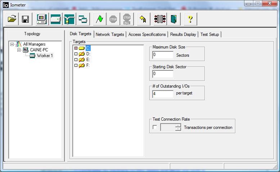Click the crossed-out E: drive icon
280x172 pixels.
(x=82, y=60)
